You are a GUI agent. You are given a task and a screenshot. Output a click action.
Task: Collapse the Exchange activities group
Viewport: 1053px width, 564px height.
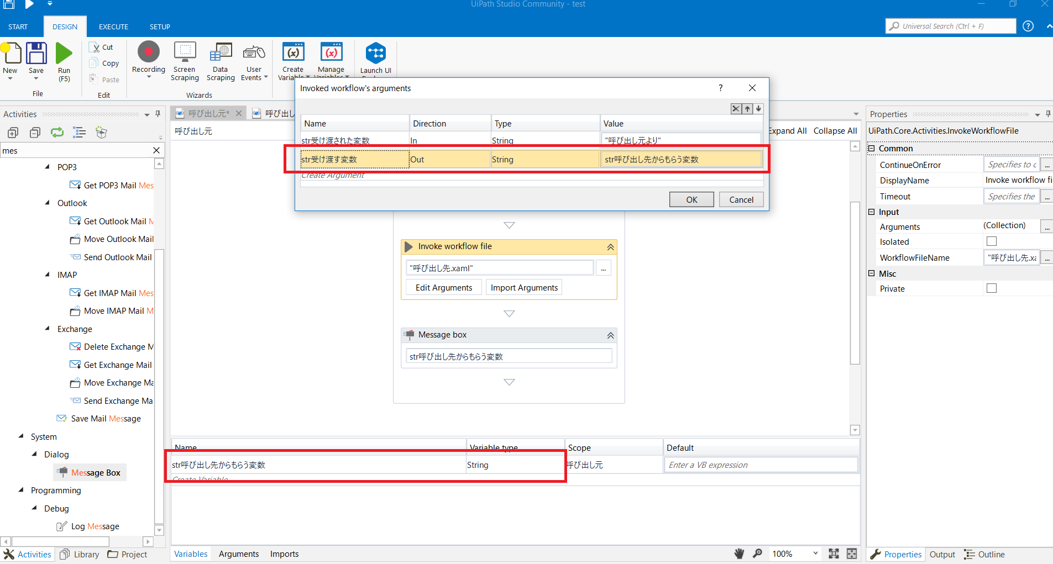[x=49, y=329]
